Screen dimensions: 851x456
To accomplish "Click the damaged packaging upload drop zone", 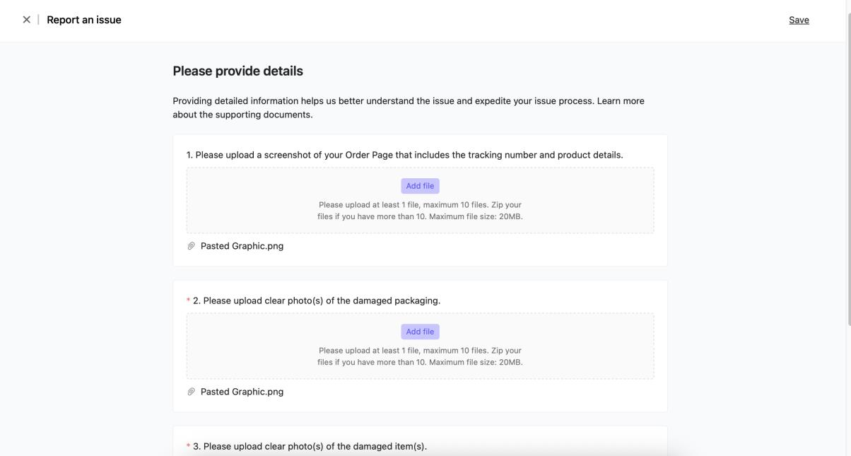I will 283,346.
